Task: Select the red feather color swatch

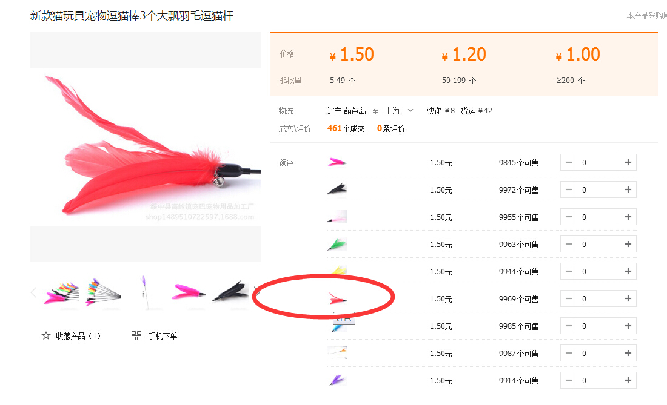Action: pyautogui.click(x=337, y=299)
